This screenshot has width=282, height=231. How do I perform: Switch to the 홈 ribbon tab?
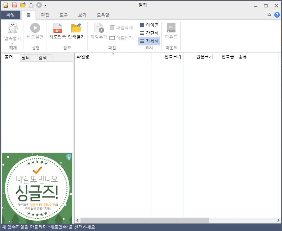pyautogui.click(x=28, y=15)
